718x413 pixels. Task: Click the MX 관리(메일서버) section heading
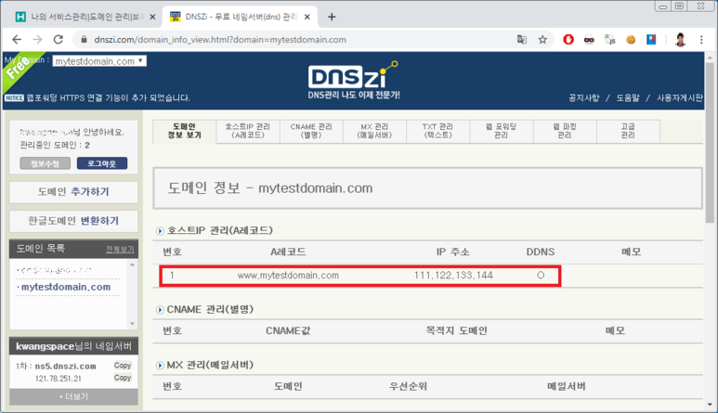point(210,365)
